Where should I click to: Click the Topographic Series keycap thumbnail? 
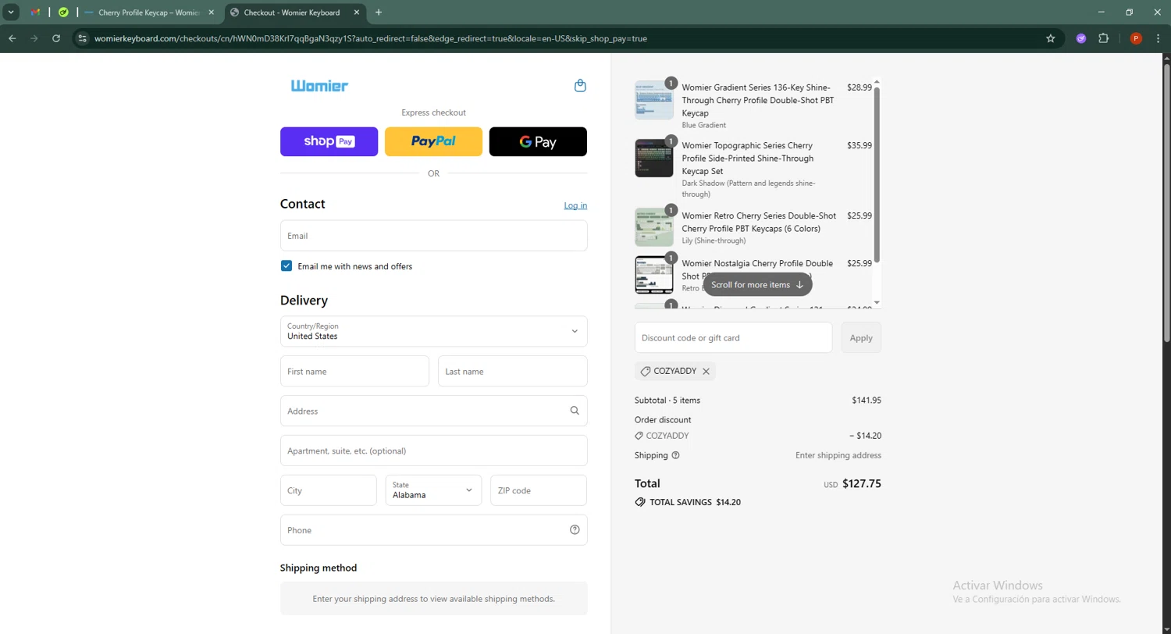(653, 158)
